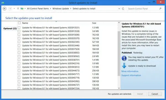Check the KB3015696 update checkbox
Viewport: 166px width, 100px height.
pos(19,35)
